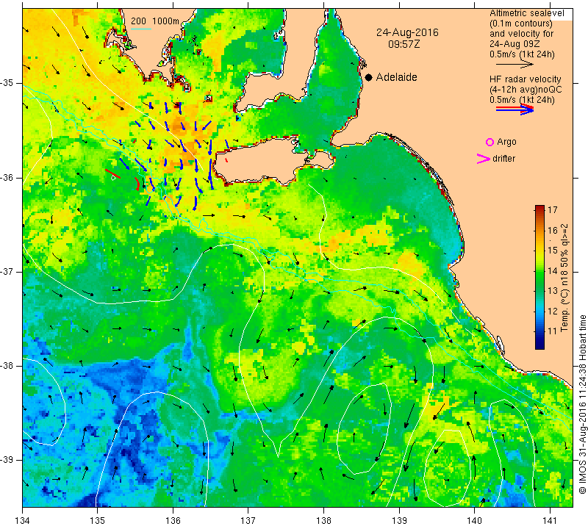
Task: Click the '200 1000m' contour legend text
Action: [155, 21]
